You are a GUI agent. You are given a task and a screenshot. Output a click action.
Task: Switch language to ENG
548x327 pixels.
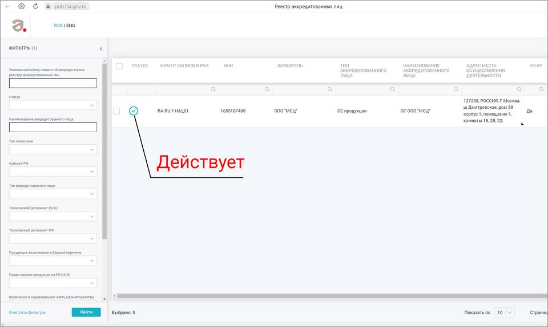[71, 26]
